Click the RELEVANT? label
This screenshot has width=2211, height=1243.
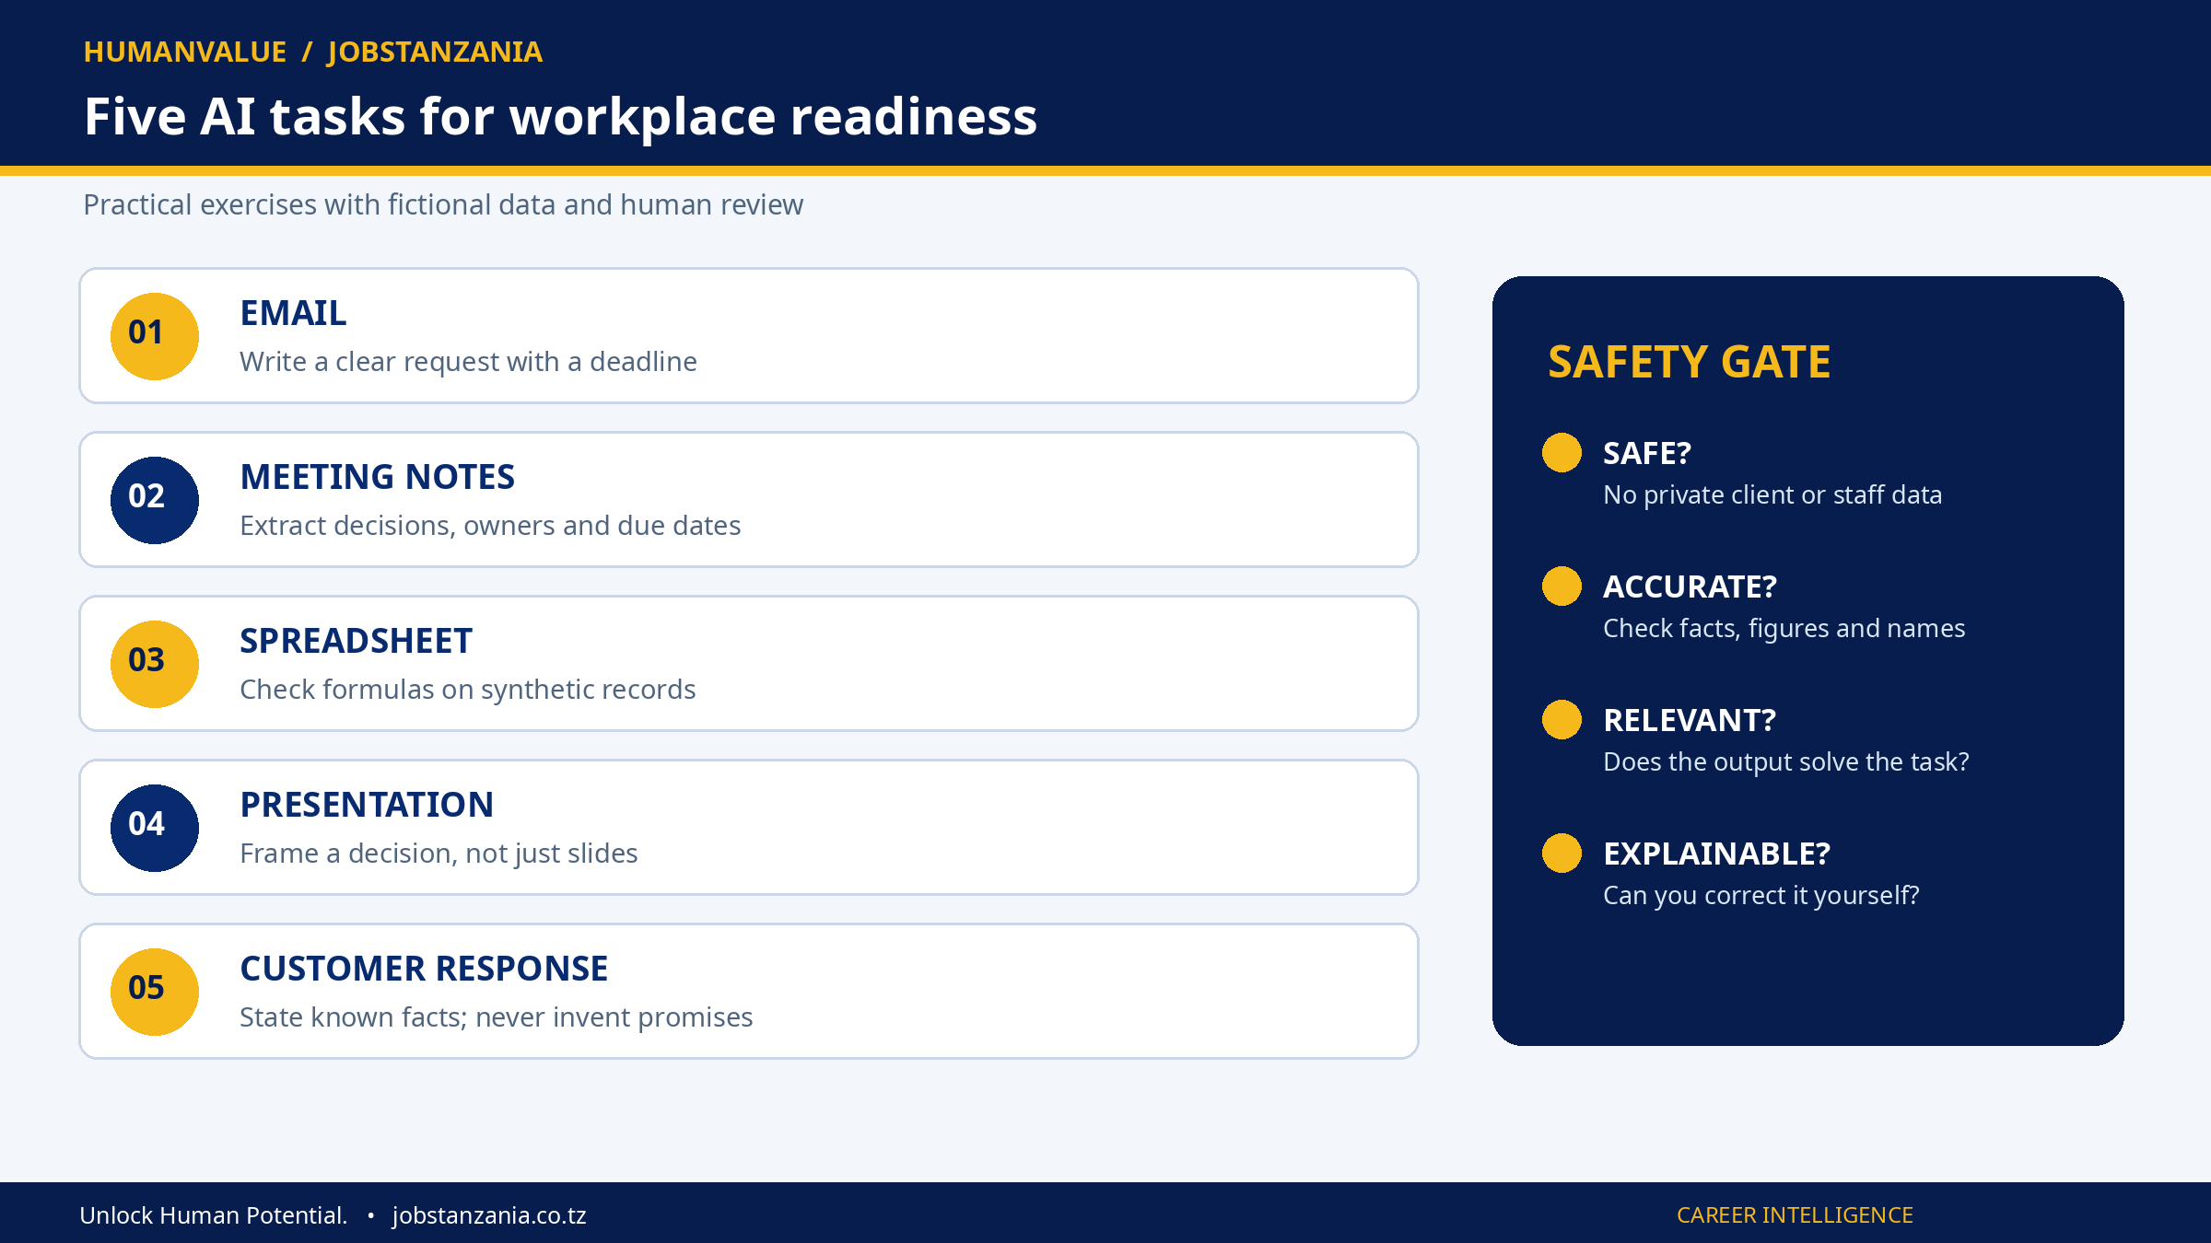[x=1690, y=720]
